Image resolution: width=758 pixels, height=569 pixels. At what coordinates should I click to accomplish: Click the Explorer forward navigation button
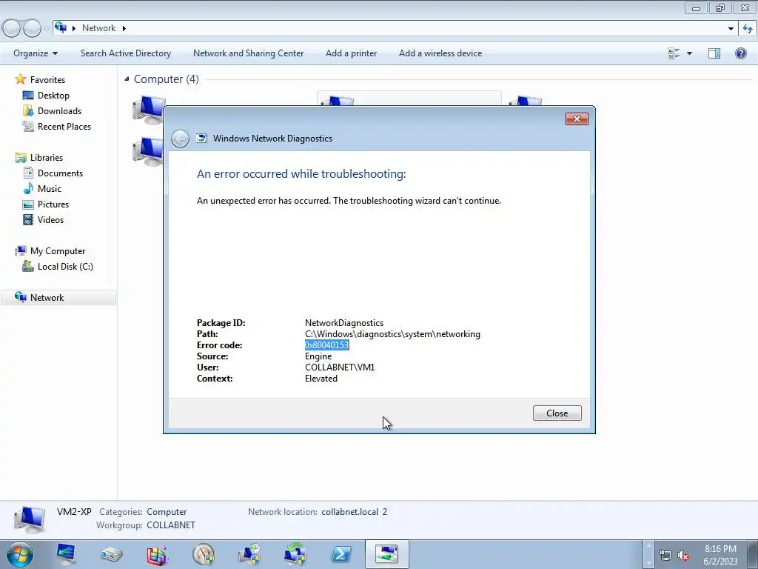pyautogui.click(x=32, y=29)
